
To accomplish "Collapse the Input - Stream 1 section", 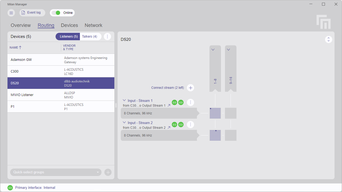I will tap(124, 100).
